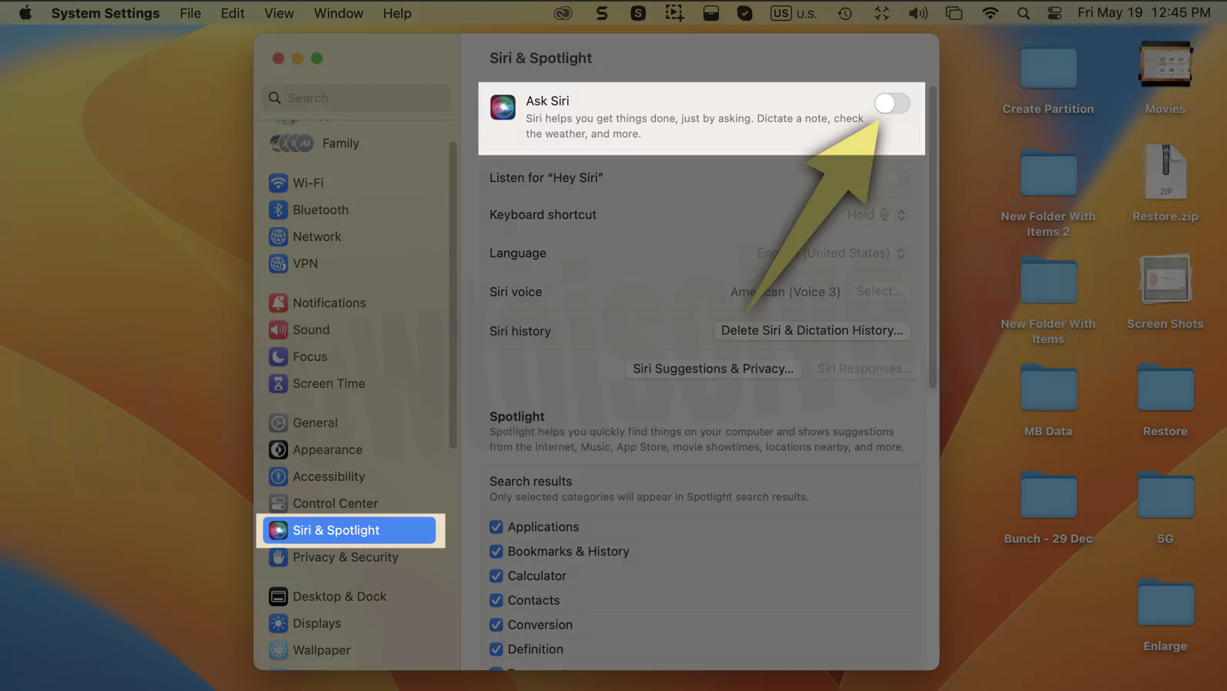Image resolution: width=1227 pixels, height=691 pixels.
Task: Open Time Machine menu bar icon
Action: click(x=845, y=13)
